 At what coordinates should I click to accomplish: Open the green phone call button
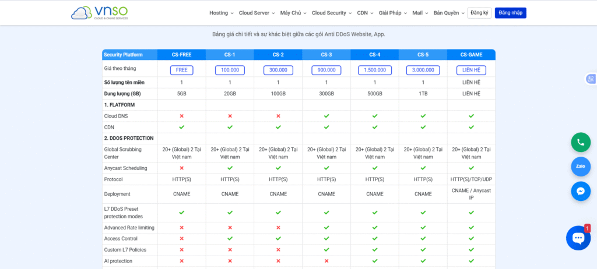point(580,142)
